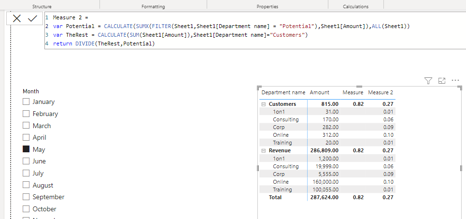Open the More options ellipsis on the visual

(x=455, y=80)
